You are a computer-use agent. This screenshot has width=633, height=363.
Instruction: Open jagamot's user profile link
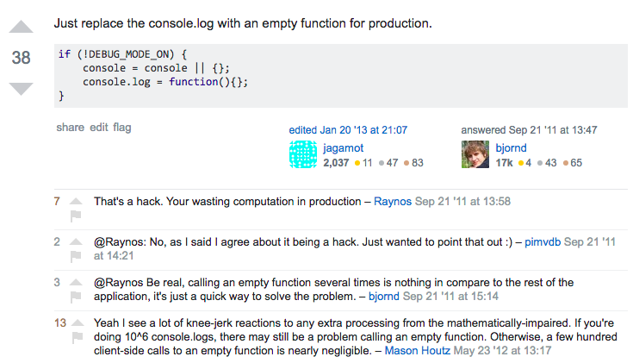tap(343, 148)
